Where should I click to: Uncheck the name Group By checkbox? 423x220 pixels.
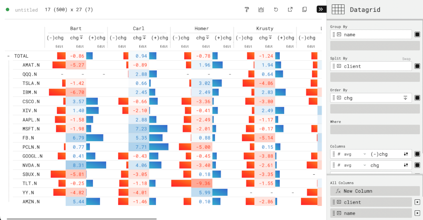pos(417,34)
